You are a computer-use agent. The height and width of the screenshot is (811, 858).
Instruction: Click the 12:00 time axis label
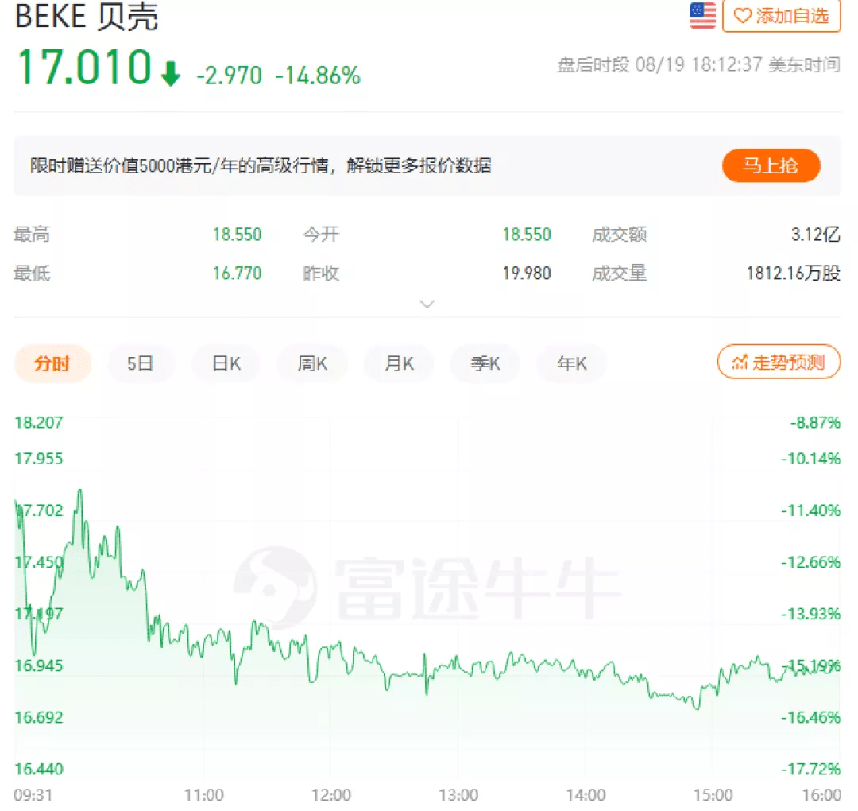(x=331, y=794)
